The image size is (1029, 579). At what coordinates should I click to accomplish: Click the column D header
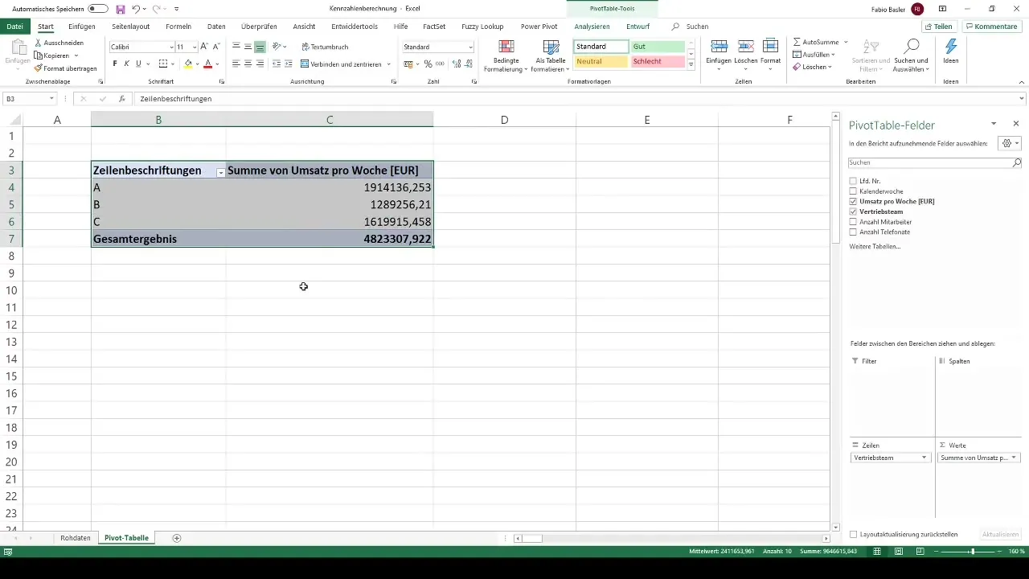click(504, 120)
